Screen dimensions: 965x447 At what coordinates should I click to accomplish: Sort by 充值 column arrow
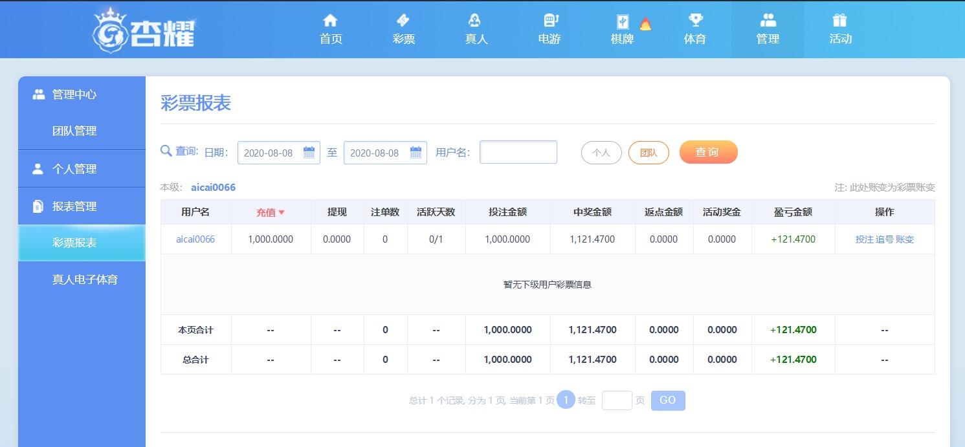click(x=282, y=212)
